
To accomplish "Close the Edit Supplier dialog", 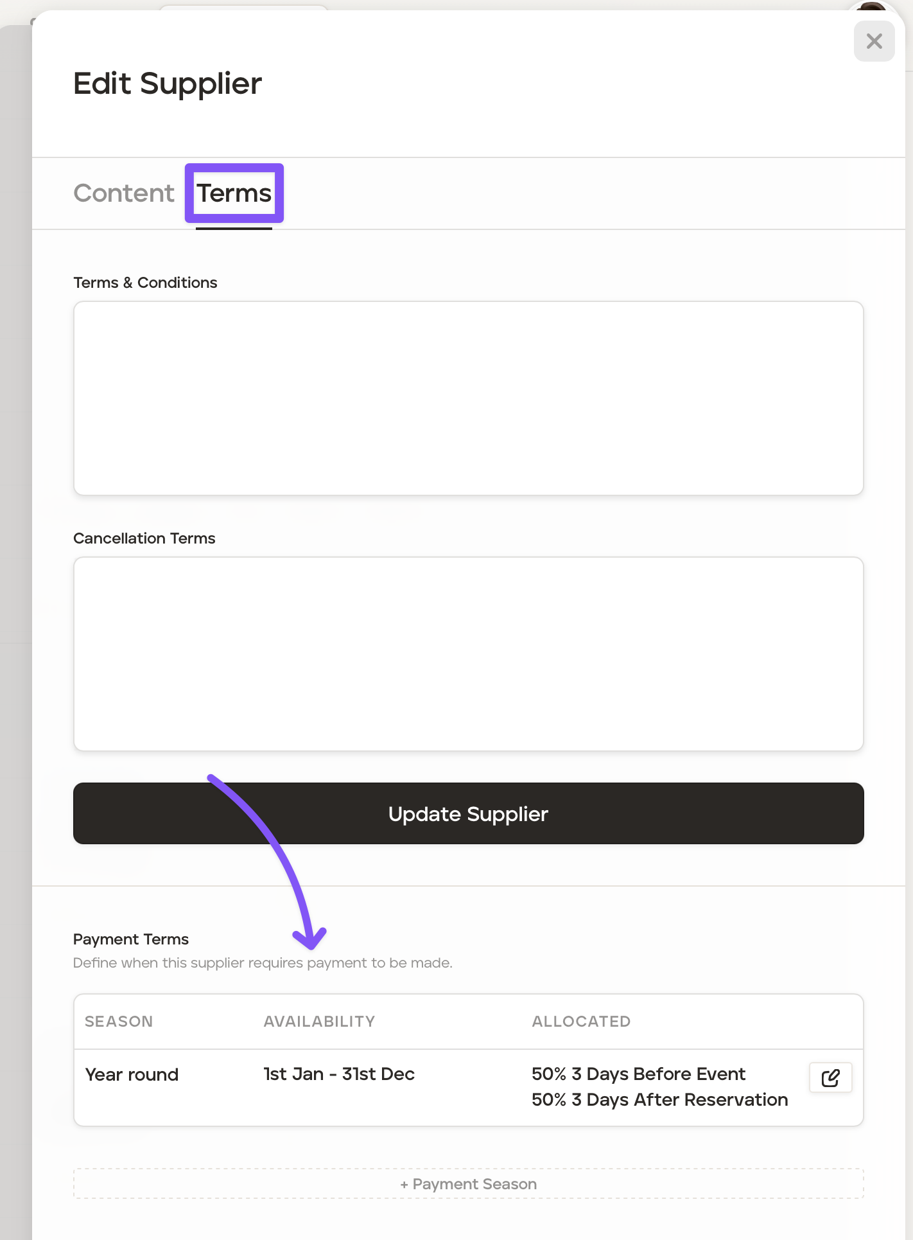I will 874,42.
